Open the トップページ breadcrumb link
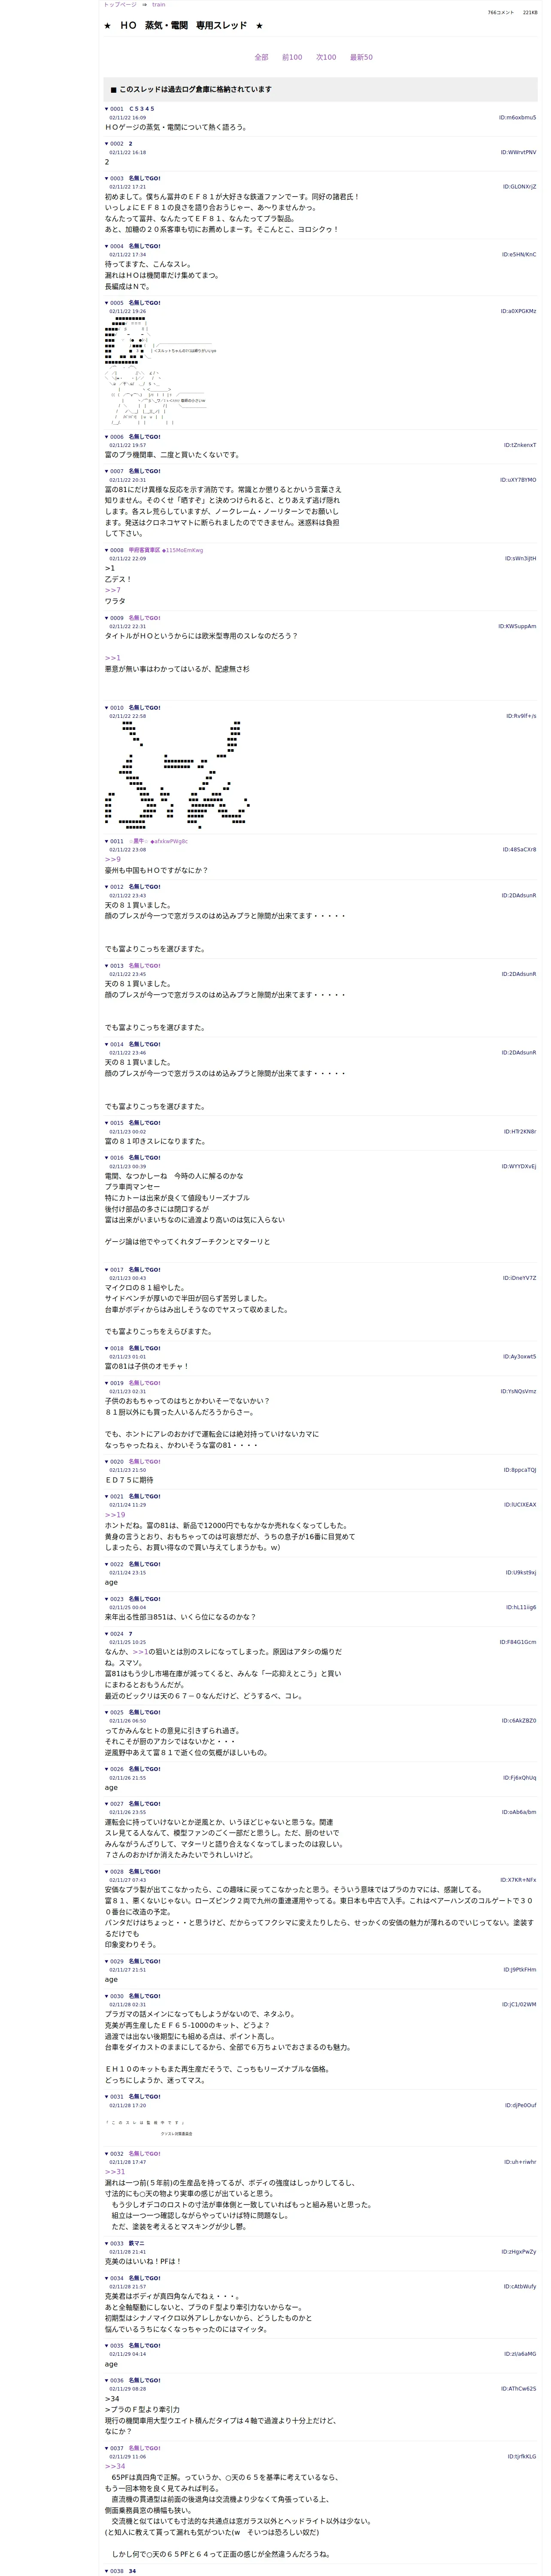The image size is (551, 2576). point(120,5)
